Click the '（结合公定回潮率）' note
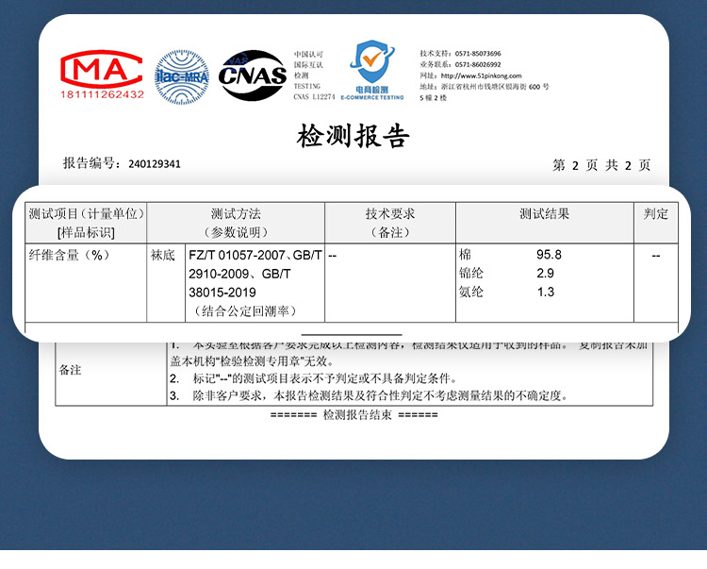The width and height of the screenshot is (707, 569). tap(245, 310)
